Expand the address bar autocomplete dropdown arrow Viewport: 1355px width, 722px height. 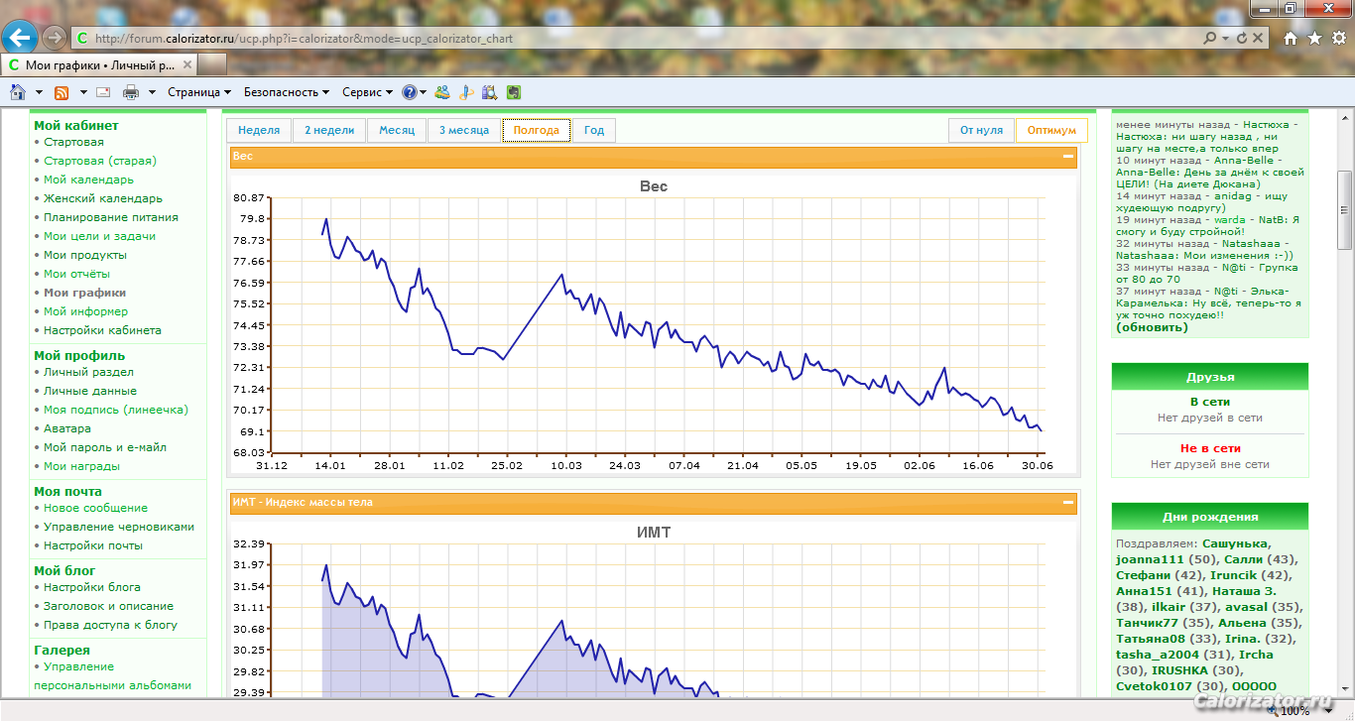coord(1227,39)
